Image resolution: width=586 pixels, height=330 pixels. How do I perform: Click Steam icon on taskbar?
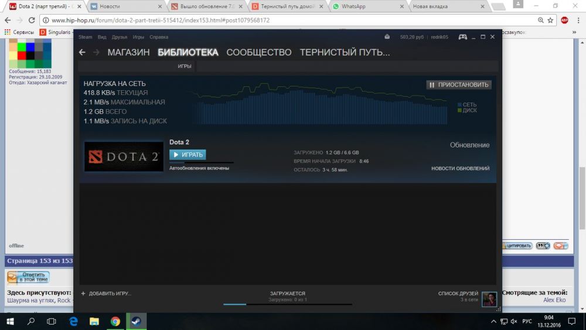click(x=136, y=321)
